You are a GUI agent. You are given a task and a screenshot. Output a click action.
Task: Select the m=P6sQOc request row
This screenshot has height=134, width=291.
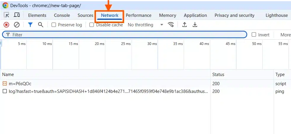tap(146, 84)
